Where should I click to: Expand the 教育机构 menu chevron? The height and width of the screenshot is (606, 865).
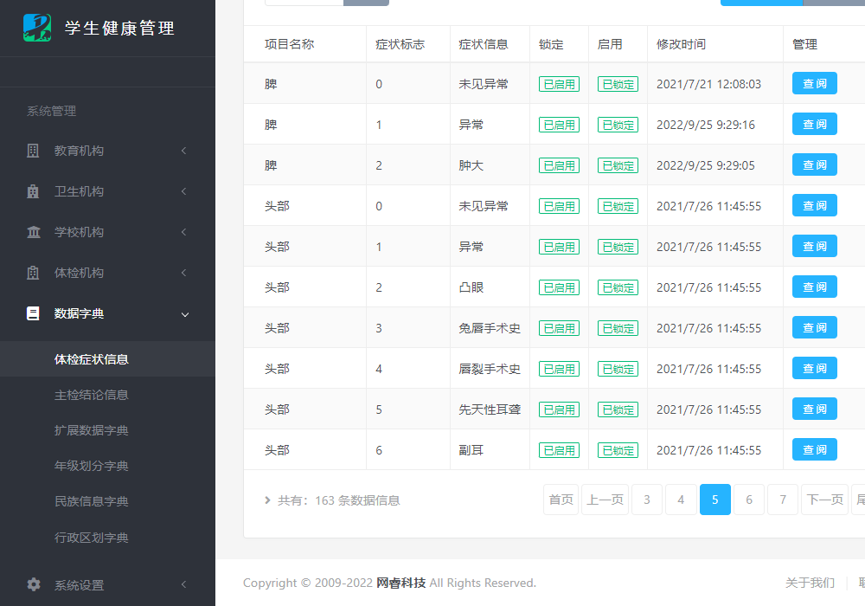click(184, 151)
